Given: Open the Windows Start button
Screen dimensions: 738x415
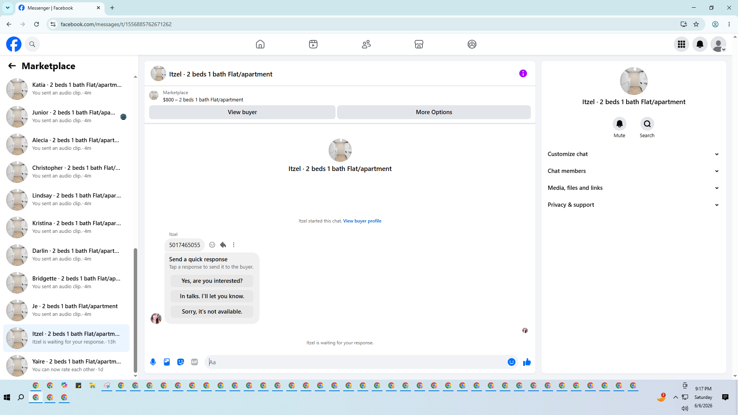Looking at the screenshot, I should [7, 397].
